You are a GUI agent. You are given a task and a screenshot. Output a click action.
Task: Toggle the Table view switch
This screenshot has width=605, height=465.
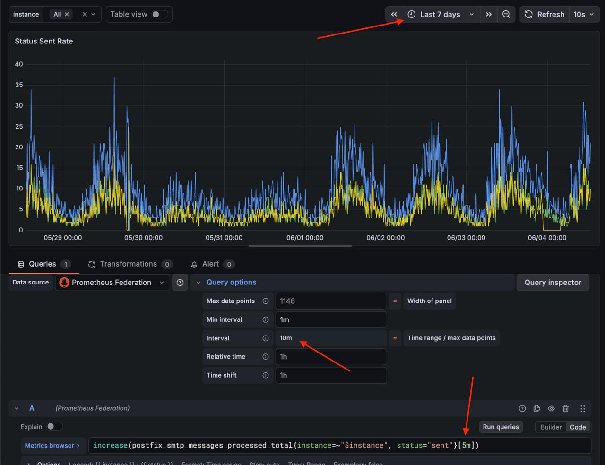coord(159,15)
